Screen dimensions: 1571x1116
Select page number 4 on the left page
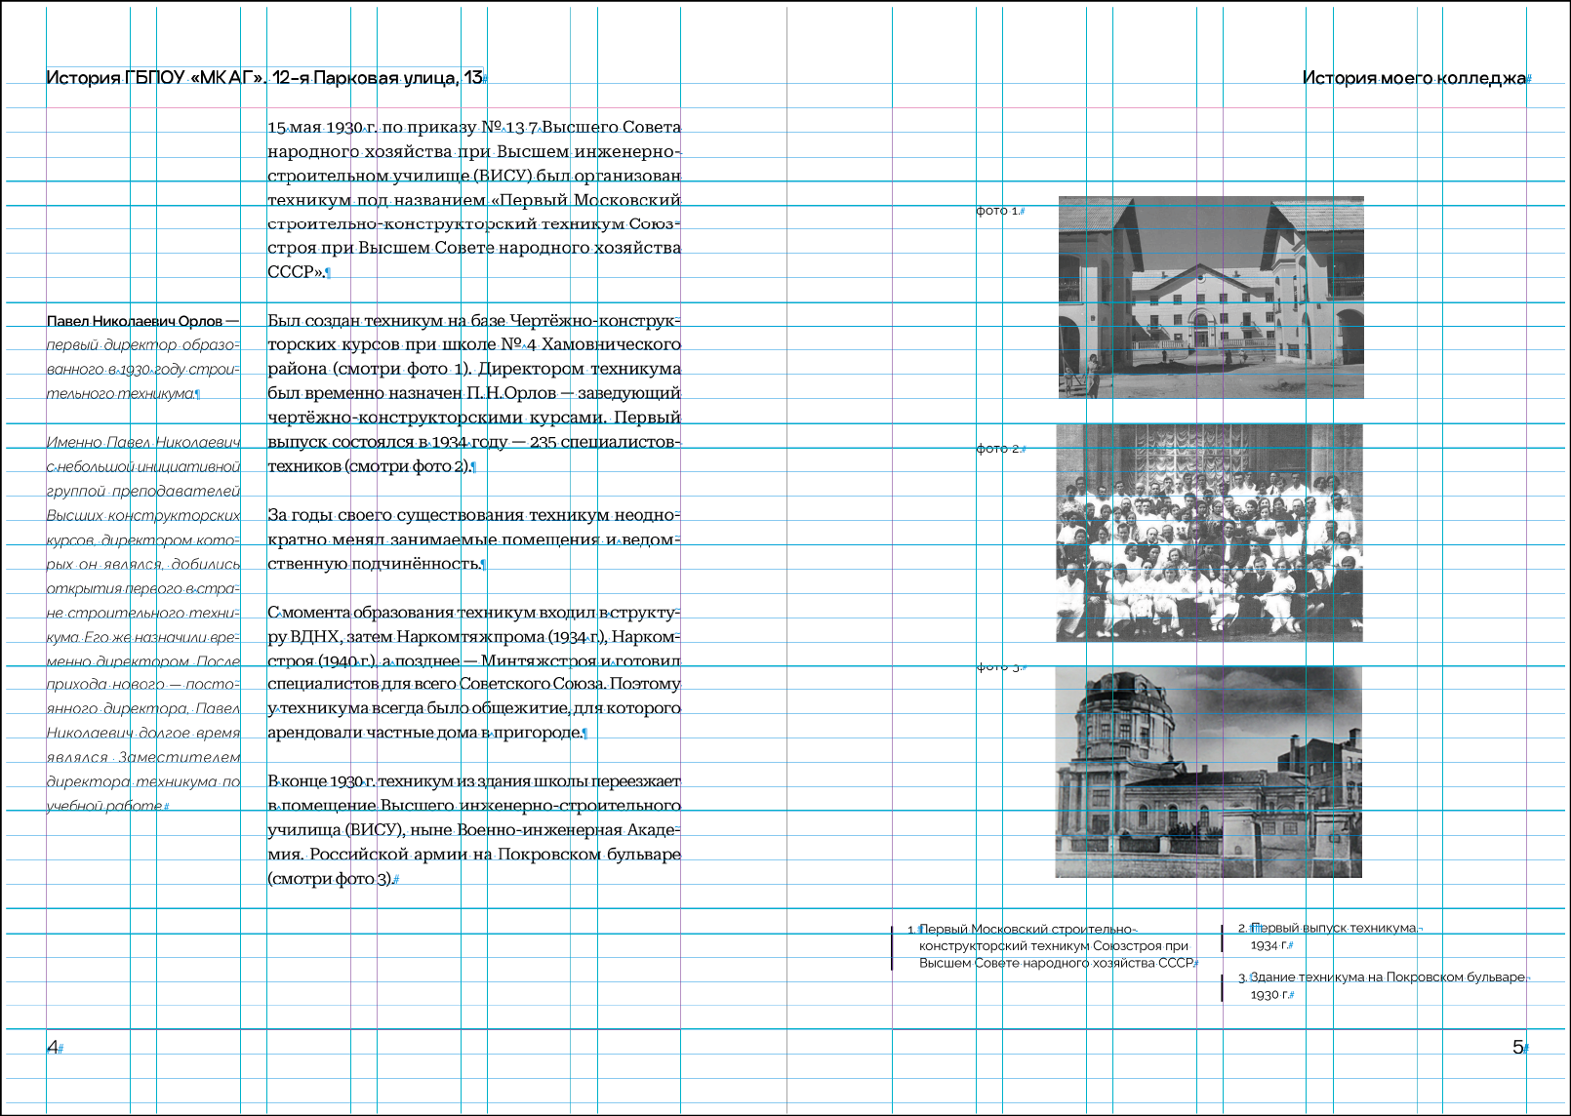pos(53,1047)
